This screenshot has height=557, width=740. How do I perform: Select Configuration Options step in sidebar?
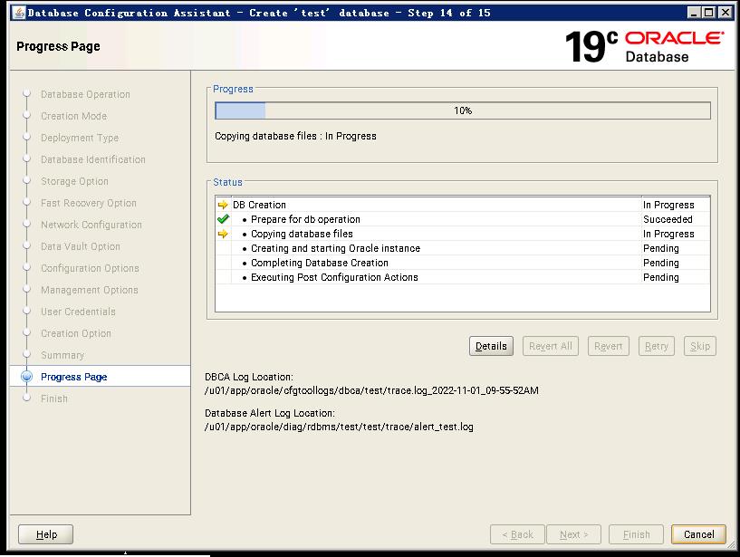(90, 268)
